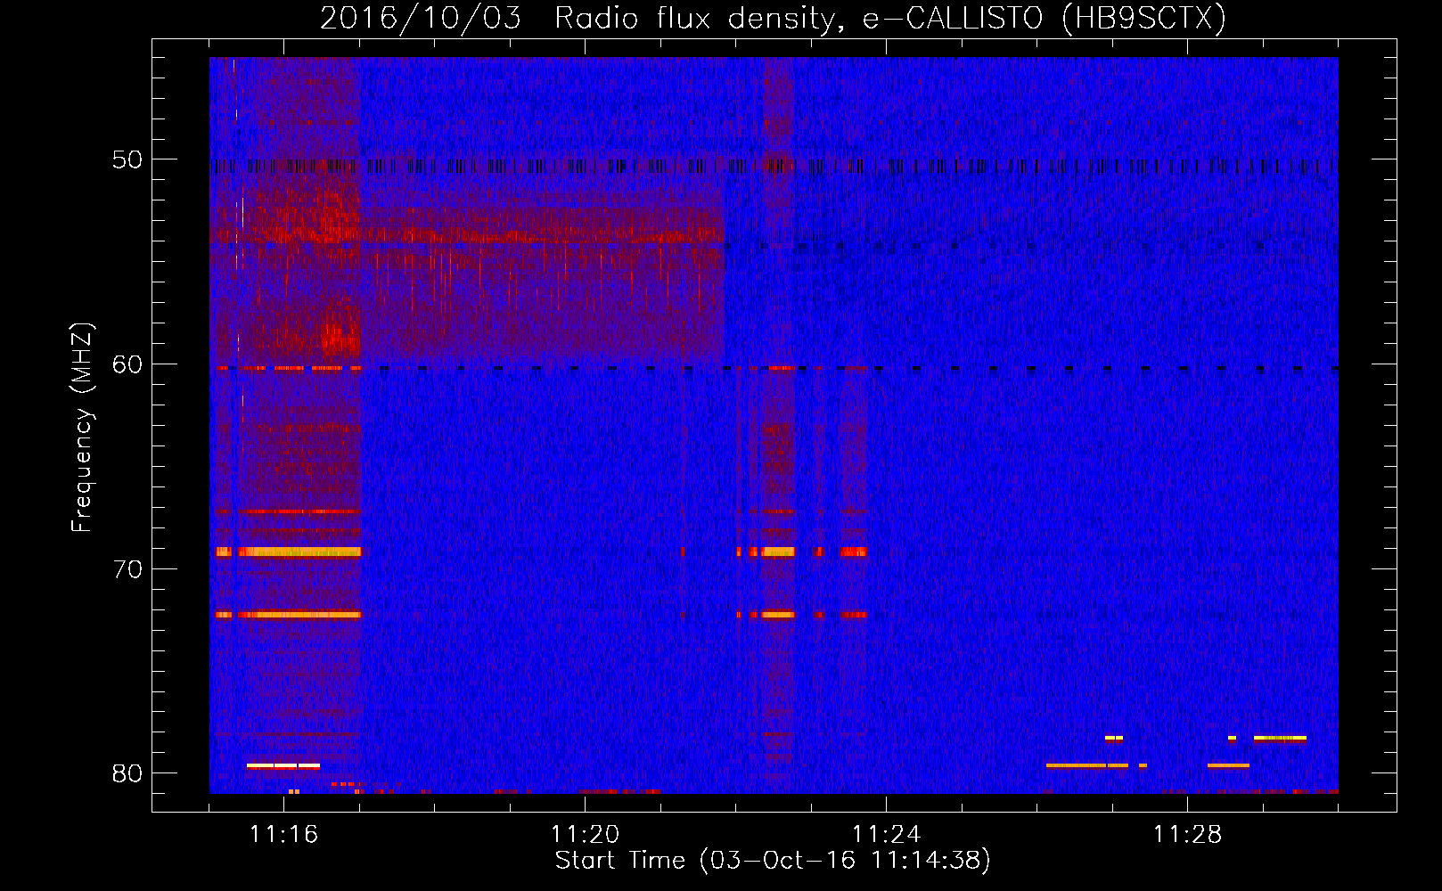The height and width of the screenshot is (891, 1442).
Task: Click the plot title with e-CALLISTO (HB9SCTX)
Action: coord(773,19)
